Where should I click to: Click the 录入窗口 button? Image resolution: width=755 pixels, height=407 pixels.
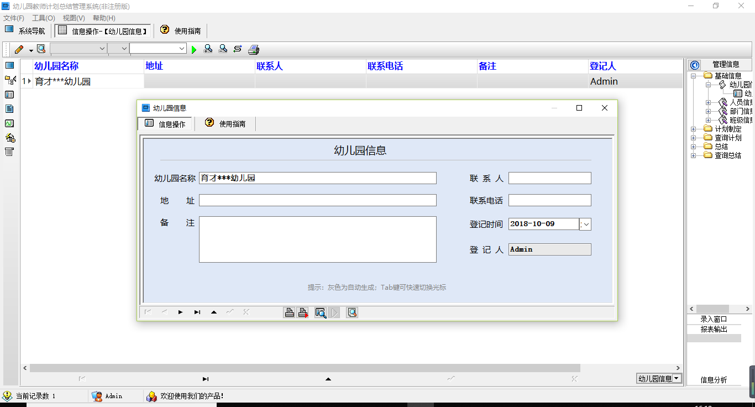(x=714, y=319)
